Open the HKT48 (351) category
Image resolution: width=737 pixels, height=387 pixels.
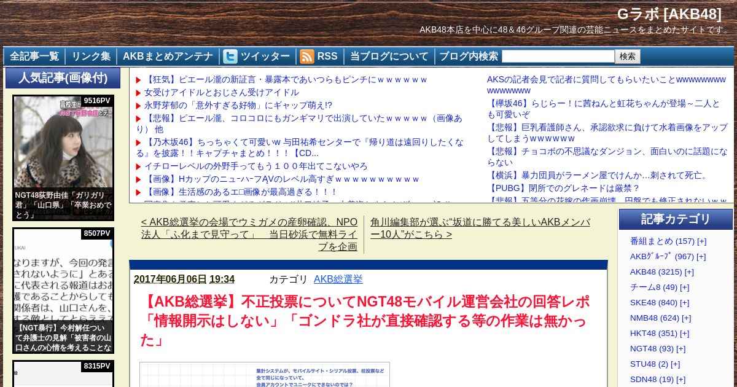(653, 333)
